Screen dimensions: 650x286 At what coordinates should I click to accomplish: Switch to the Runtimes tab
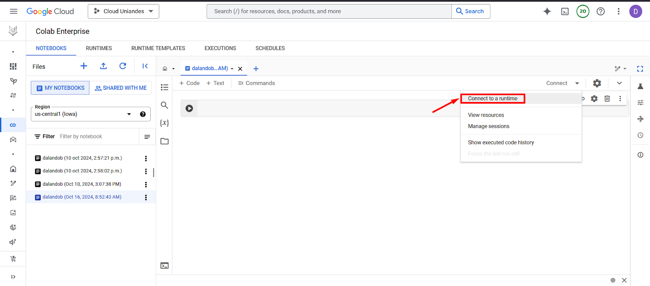coord(99,48)
